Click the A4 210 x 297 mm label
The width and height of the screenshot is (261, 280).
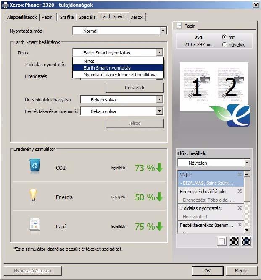coord(198,41)
